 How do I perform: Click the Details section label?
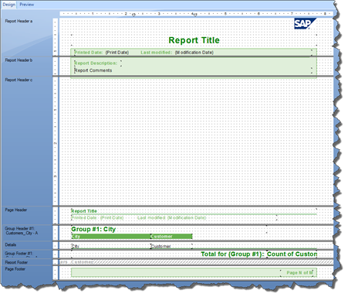[11, 244]
